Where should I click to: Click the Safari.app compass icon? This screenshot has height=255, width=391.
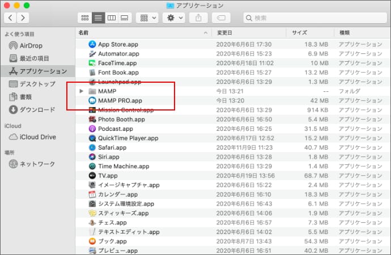coord(93,147)
